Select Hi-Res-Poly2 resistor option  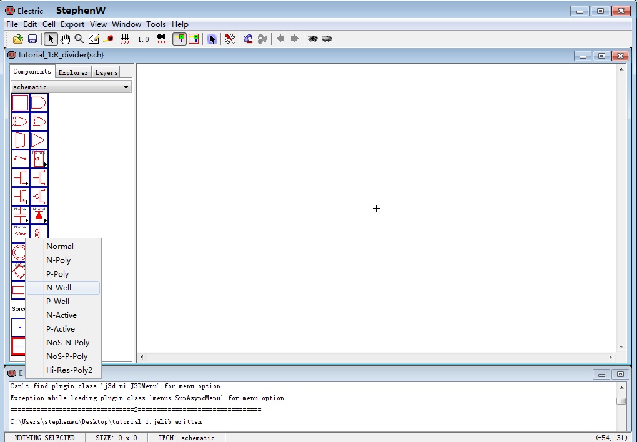69,370
